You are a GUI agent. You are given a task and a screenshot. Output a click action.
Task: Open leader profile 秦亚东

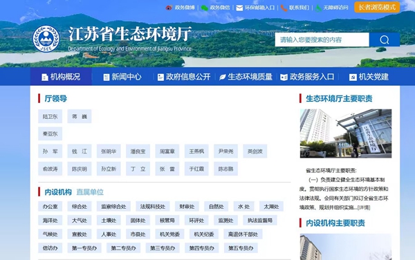pyautogui.click(x=50, y=134)
